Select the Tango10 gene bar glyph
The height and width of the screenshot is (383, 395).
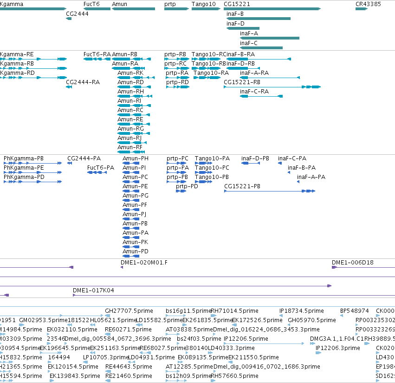click(206, 9)
